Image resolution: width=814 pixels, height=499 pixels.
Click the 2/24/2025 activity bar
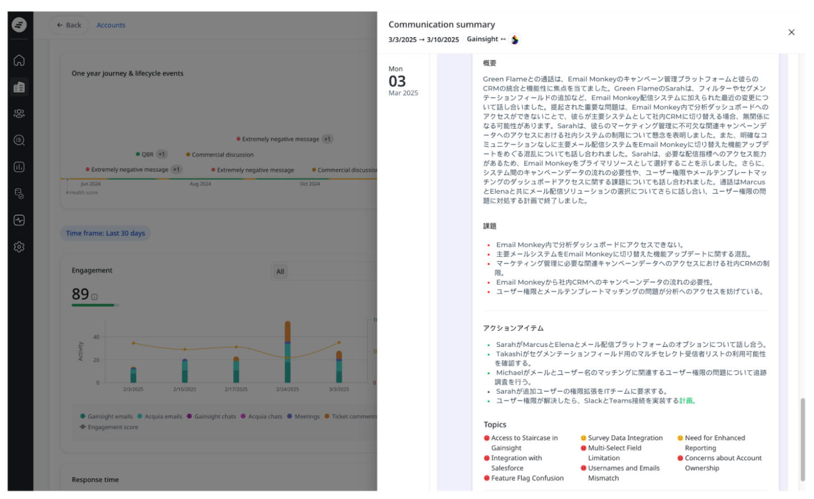click(x=288, y=352)
